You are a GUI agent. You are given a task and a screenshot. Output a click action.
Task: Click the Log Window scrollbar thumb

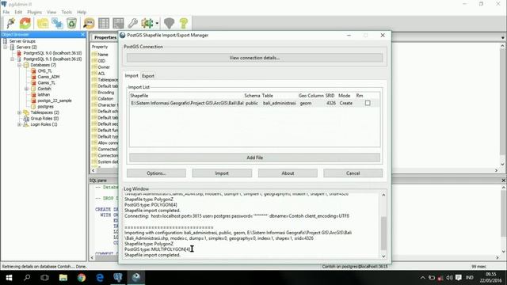pyautogui.click(x=383, y=234)
